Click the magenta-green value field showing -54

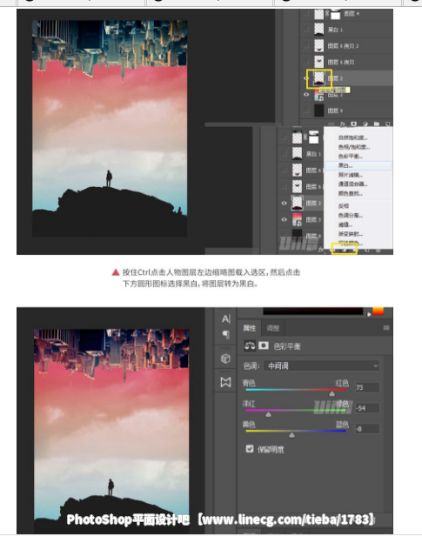(367, 408)
